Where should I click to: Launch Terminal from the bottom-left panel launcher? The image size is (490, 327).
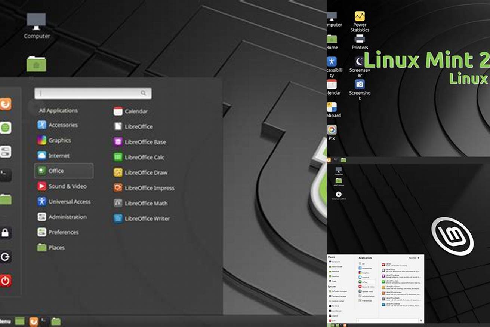click(x=44, y=321)
